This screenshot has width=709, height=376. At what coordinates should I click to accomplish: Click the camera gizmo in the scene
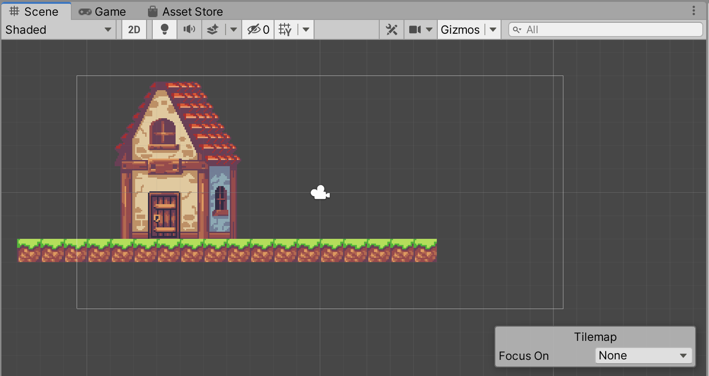click(320, 192)
